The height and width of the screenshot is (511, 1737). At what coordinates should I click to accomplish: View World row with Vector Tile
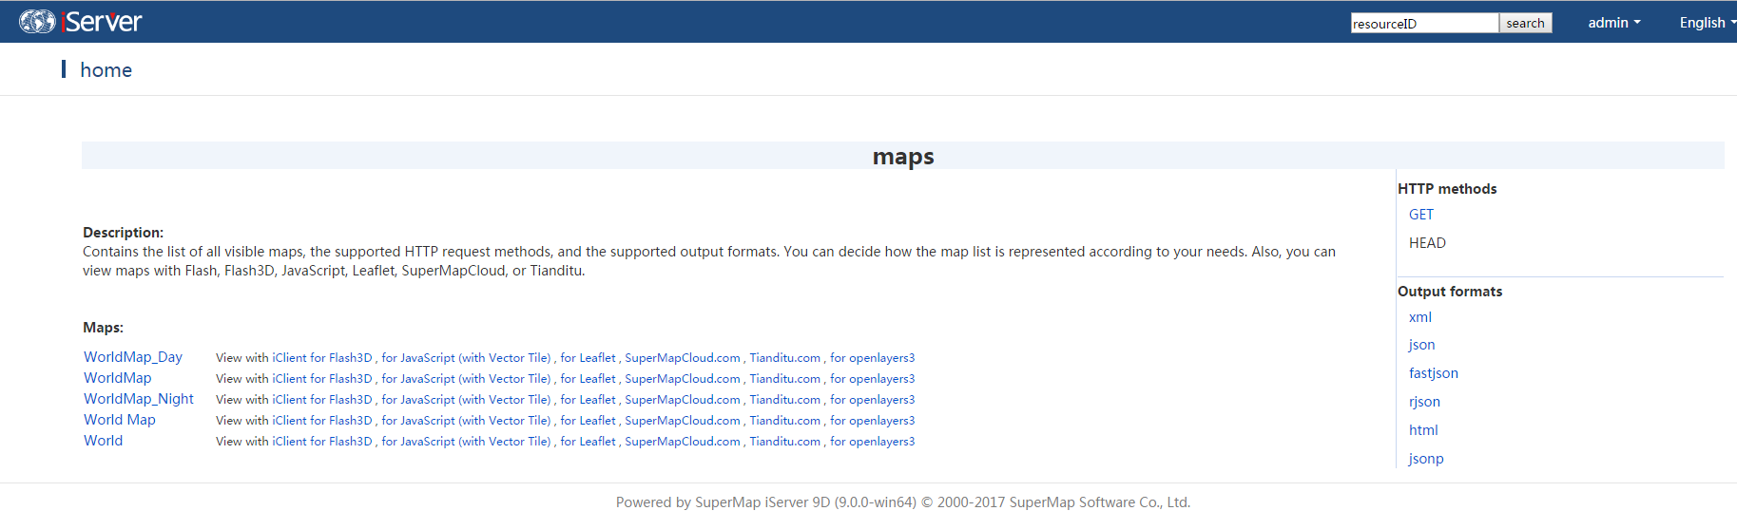coord(505,442)
